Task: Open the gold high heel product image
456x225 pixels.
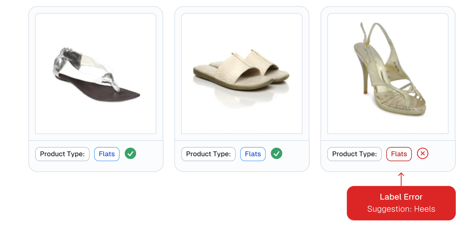Action: click(388, 74)
